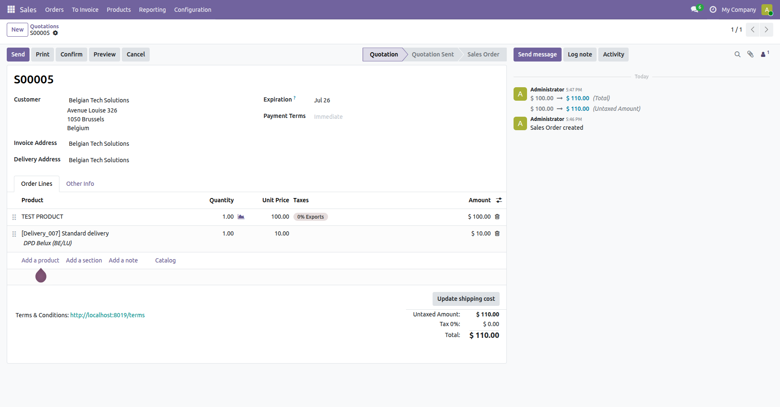Image resolution: width=780 pixels, height=407 pixels.
Task: Schedule an Activity
Action: pyautogui.click(x=613, y=54)
